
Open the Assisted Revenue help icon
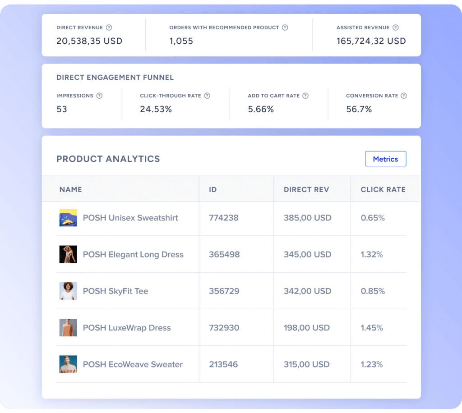[x=396, y=28]
